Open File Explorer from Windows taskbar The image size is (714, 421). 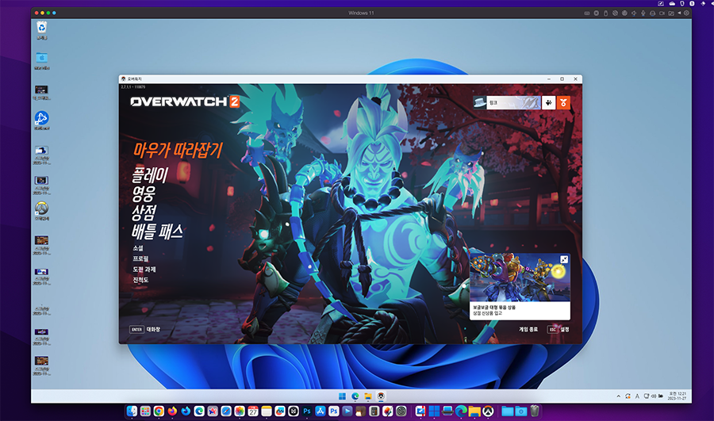(x=368, y=396)
